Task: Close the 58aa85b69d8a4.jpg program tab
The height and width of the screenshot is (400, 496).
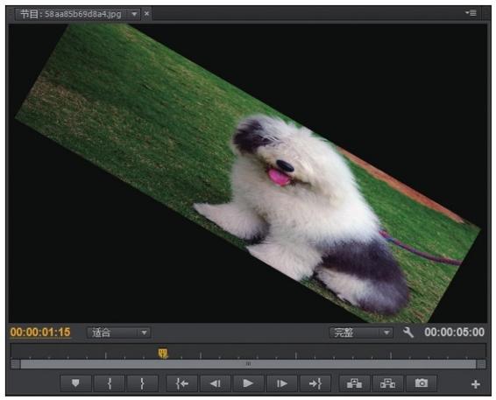Action: point(146,14)
